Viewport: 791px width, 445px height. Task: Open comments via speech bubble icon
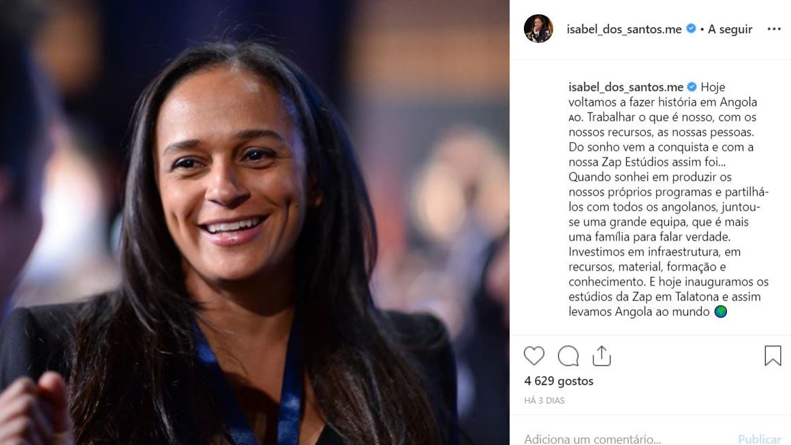click(x=568, y=356)
